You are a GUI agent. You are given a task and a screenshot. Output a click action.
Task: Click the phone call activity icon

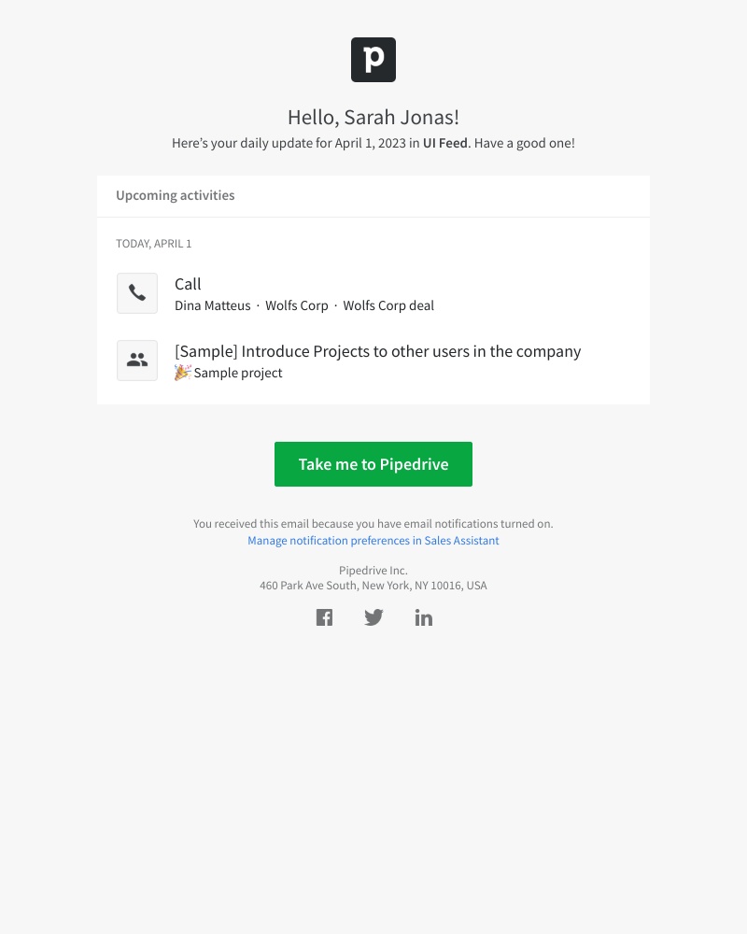pos(137,293)
